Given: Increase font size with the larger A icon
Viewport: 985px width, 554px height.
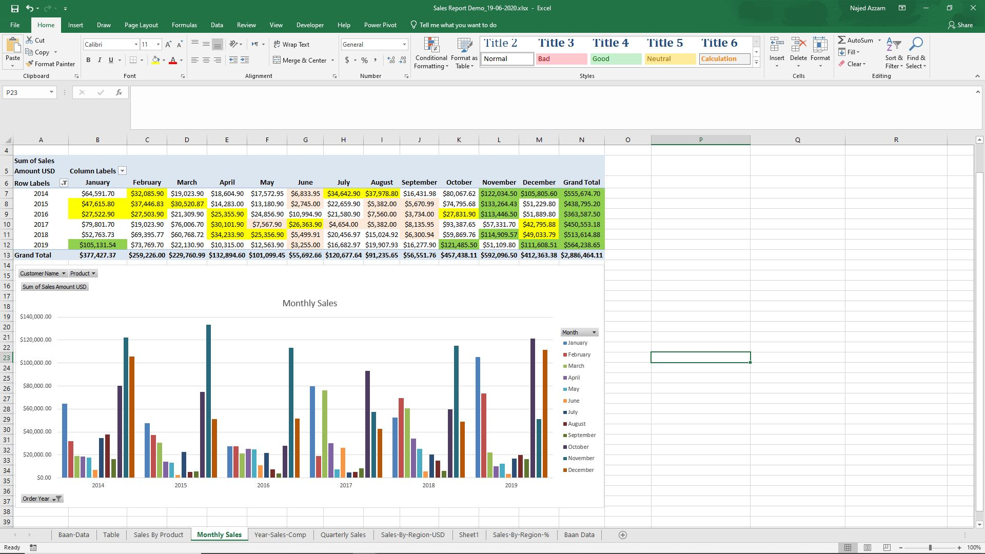Looking at the screenshot, I should pos(168,45).
